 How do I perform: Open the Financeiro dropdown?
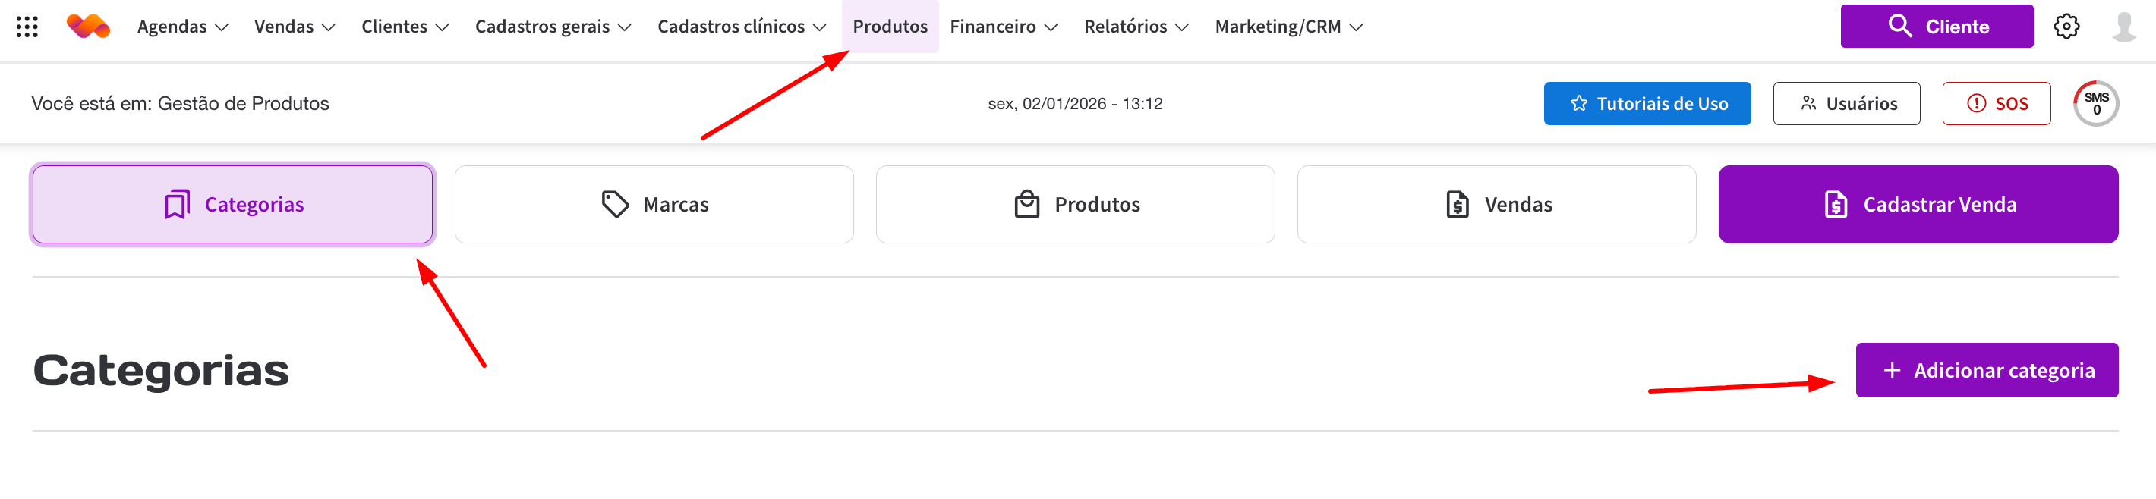(1004, 27)
